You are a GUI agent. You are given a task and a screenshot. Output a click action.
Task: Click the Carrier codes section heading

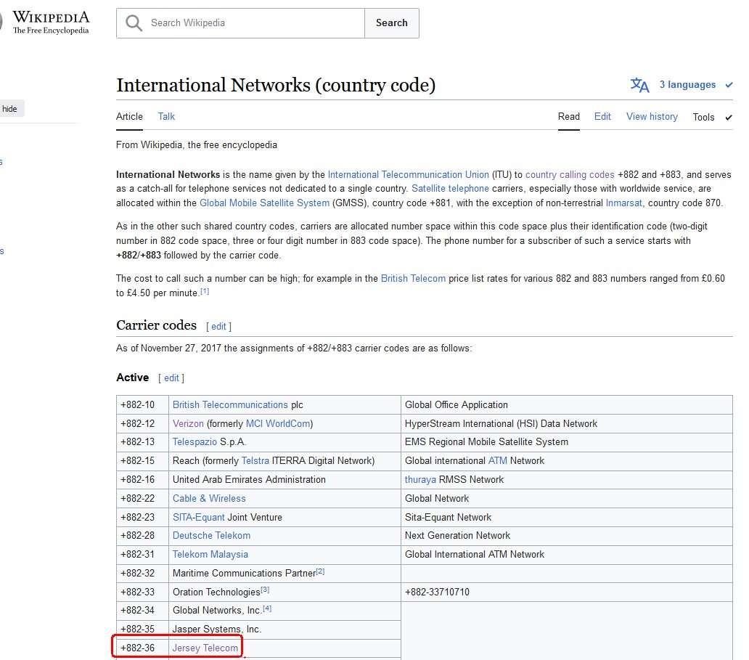(x=156, y=325)
